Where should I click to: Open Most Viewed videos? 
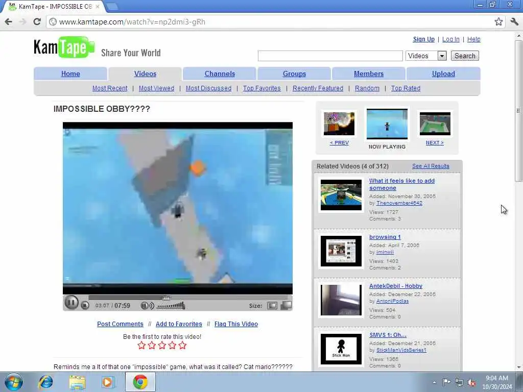click(156, 88)
